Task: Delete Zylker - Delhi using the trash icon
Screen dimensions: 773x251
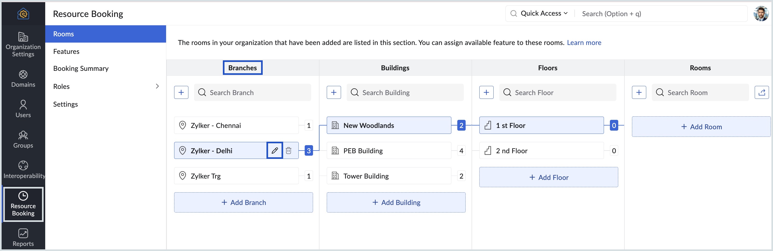Action: (289, 151)
